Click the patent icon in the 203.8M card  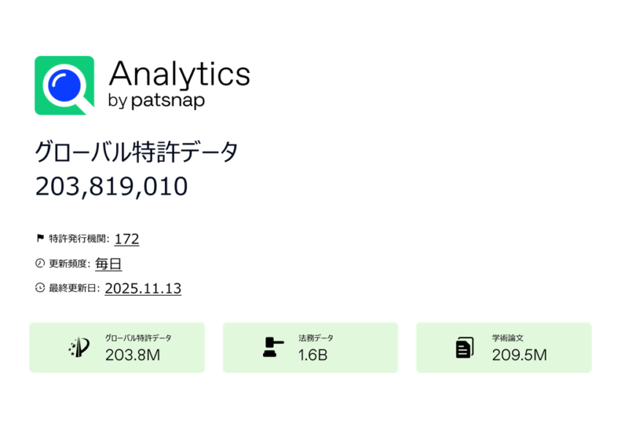click(79, 347)
